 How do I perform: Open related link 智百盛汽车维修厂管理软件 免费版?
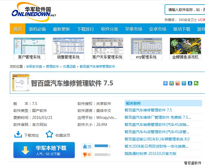pos(158,117)
